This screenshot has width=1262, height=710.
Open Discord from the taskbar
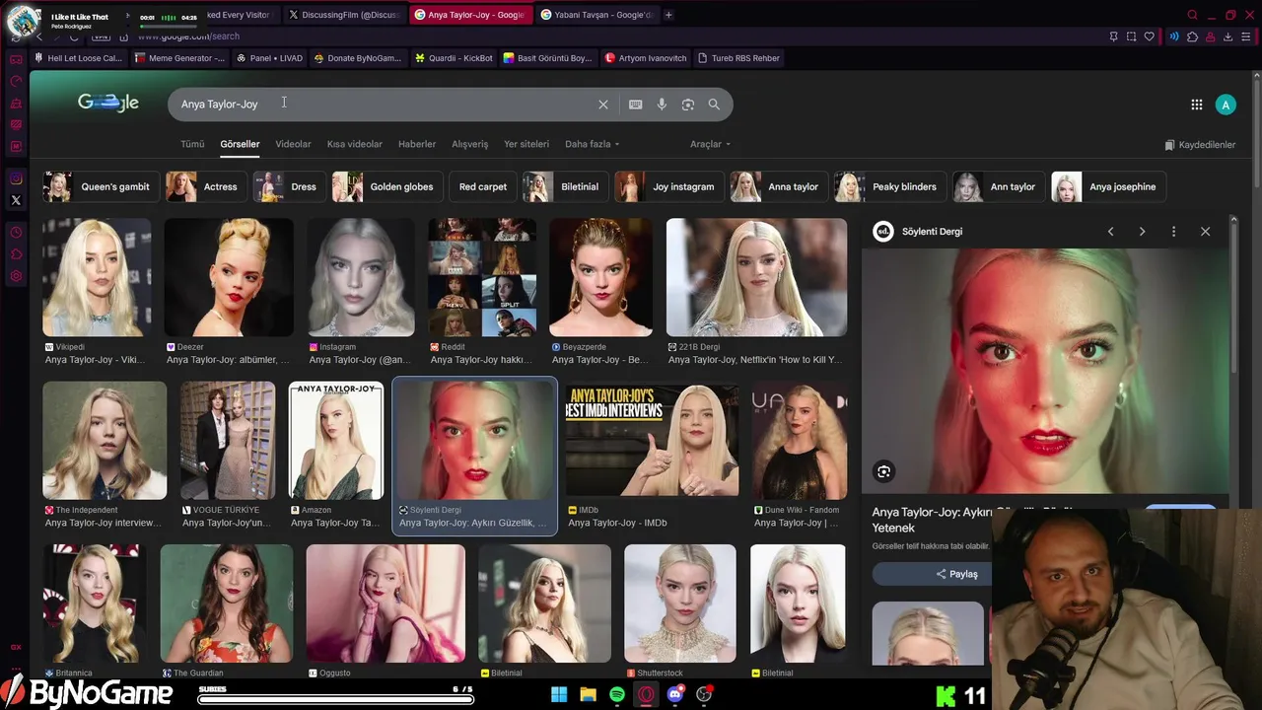pos(675,695)
